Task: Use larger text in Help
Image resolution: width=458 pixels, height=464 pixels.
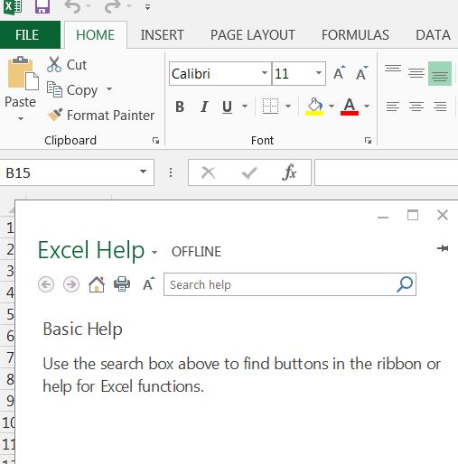Action: tap(148, 283)
